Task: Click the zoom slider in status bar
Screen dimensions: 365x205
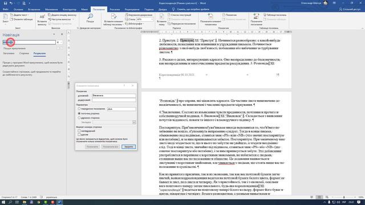Action: [344, 197]
